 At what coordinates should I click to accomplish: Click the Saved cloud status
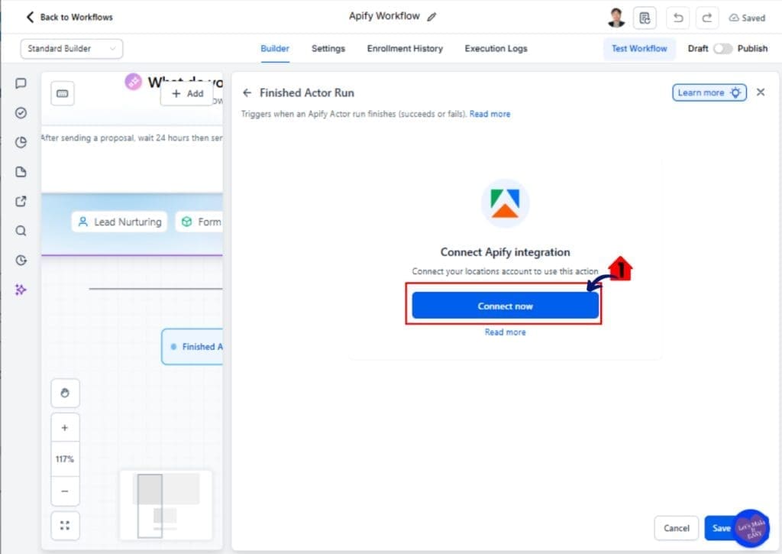click(747, 18)
